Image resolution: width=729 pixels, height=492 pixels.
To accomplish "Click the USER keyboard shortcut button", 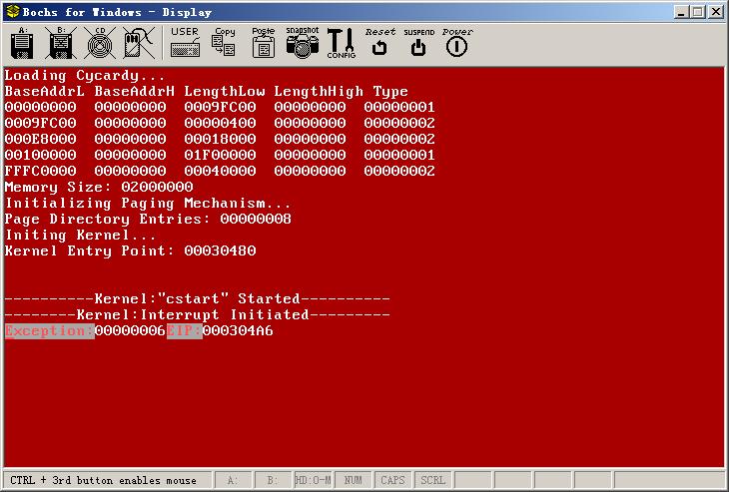I will [x=185, y=43].
